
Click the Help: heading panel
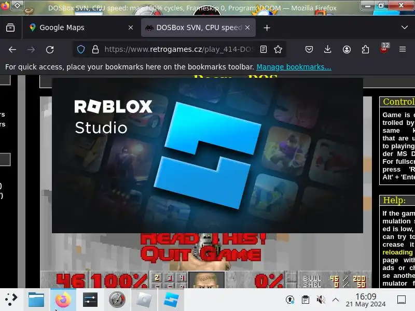(x=397, y=200)
